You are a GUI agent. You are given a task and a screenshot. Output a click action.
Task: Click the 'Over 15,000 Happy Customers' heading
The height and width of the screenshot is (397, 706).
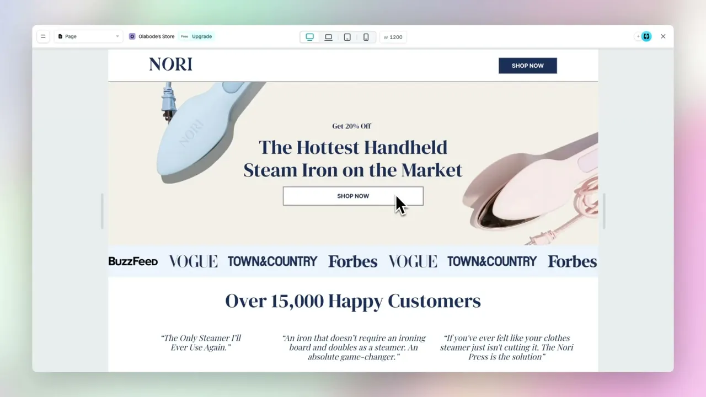pos(353,301)
